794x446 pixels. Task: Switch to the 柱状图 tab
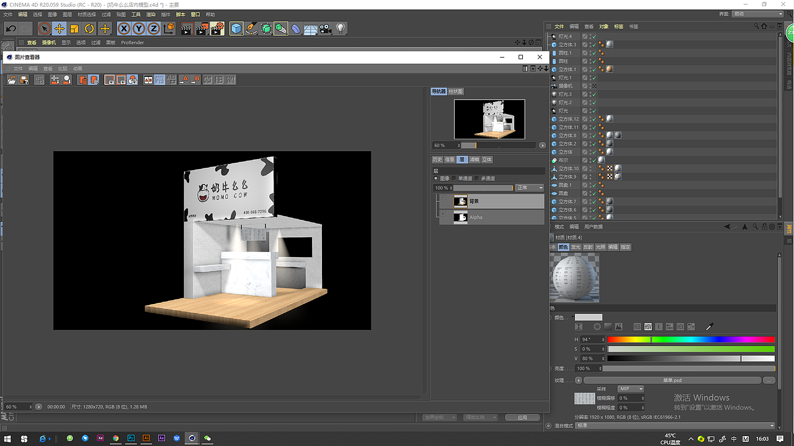pyautogui.click(x=456, y=92)
